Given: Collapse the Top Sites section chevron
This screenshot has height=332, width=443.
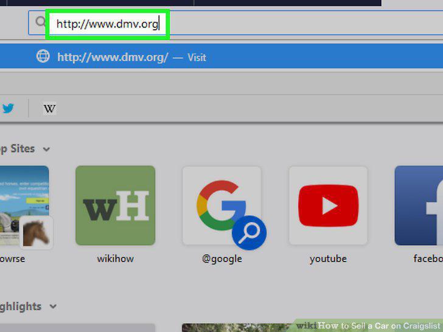Looking at the screenshot, I should 47,149.
